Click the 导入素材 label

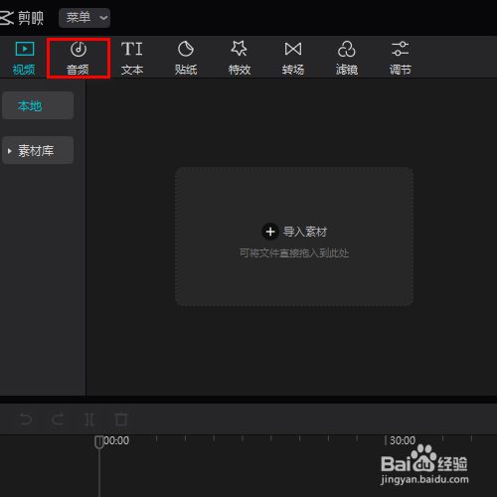point(305,232)
